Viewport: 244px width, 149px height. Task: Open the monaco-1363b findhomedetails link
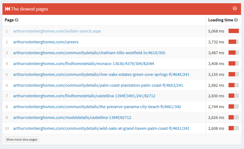point(84,64)
